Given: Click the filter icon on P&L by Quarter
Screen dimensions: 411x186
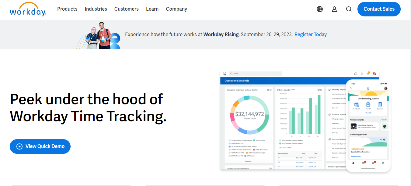Looking at the screenshot, I should [x=318, y=90].
